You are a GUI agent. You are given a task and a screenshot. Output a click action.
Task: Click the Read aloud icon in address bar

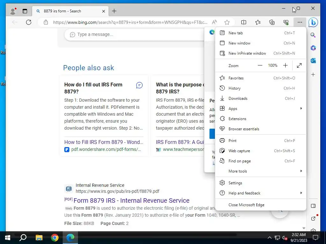click(x=214, y=22)
